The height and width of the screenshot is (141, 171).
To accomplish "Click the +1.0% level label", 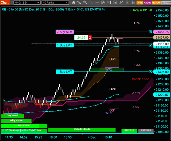I will (136, 23).
